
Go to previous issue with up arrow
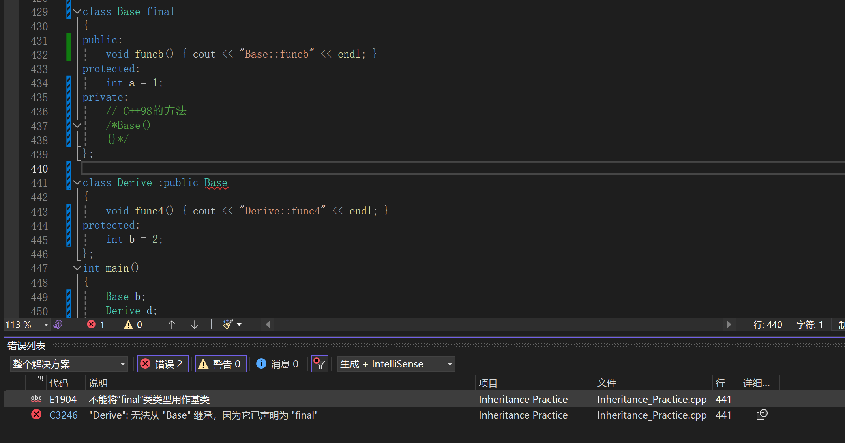(x=172, y=325)
